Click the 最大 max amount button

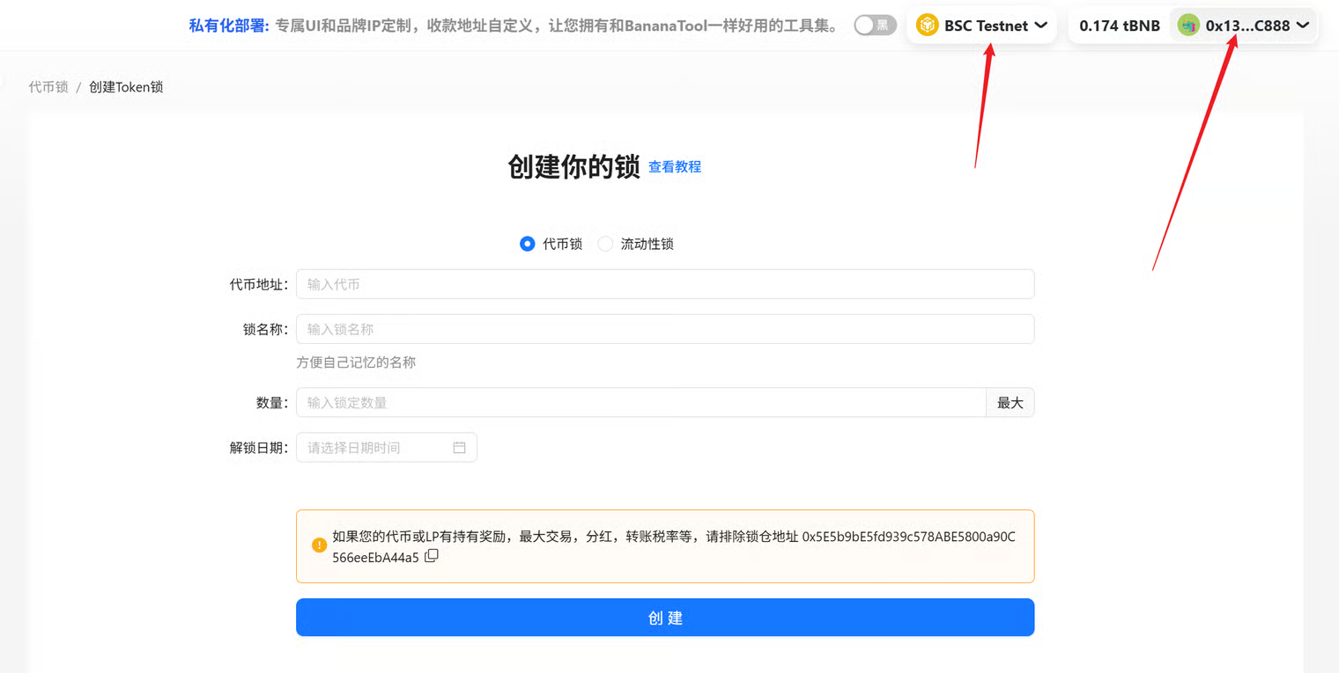pos(1010,403)
